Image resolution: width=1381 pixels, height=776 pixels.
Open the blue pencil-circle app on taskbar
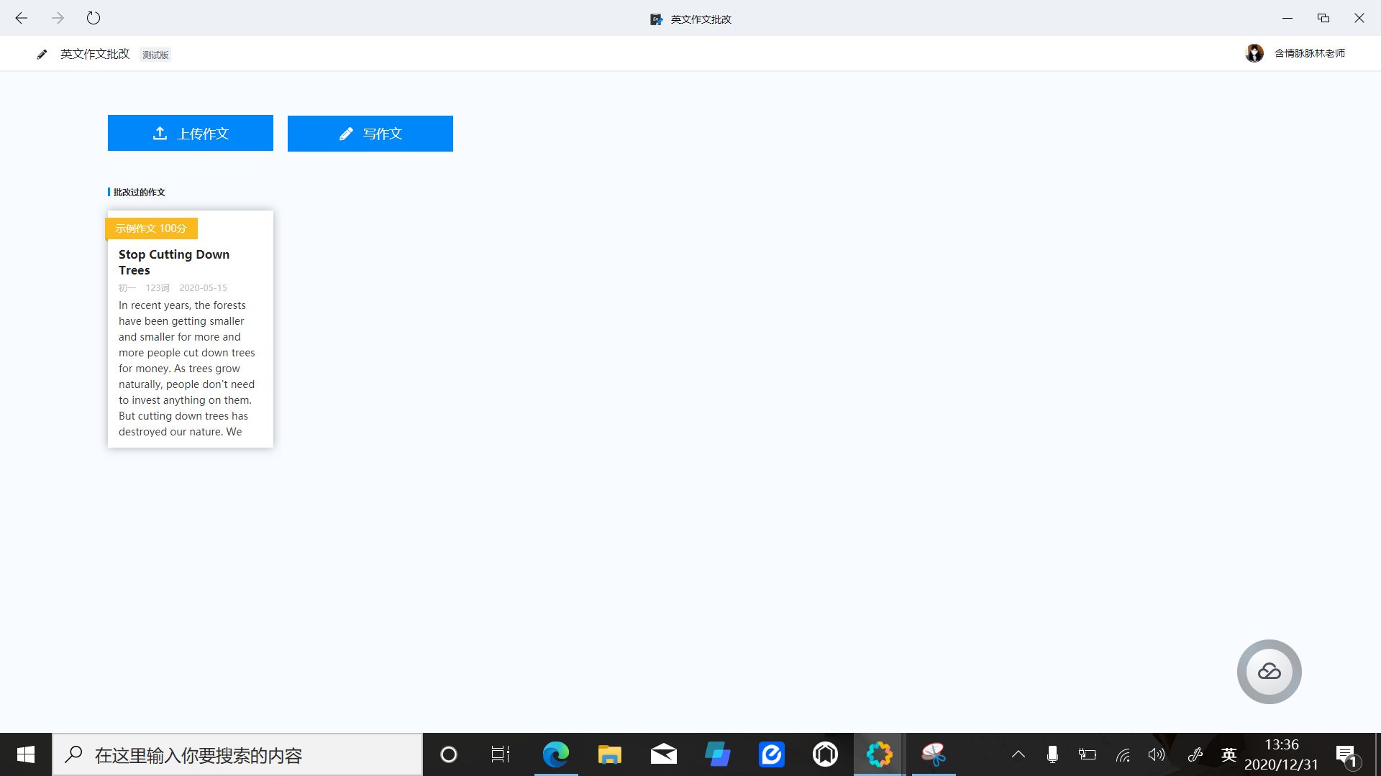(x=772, y=754)
